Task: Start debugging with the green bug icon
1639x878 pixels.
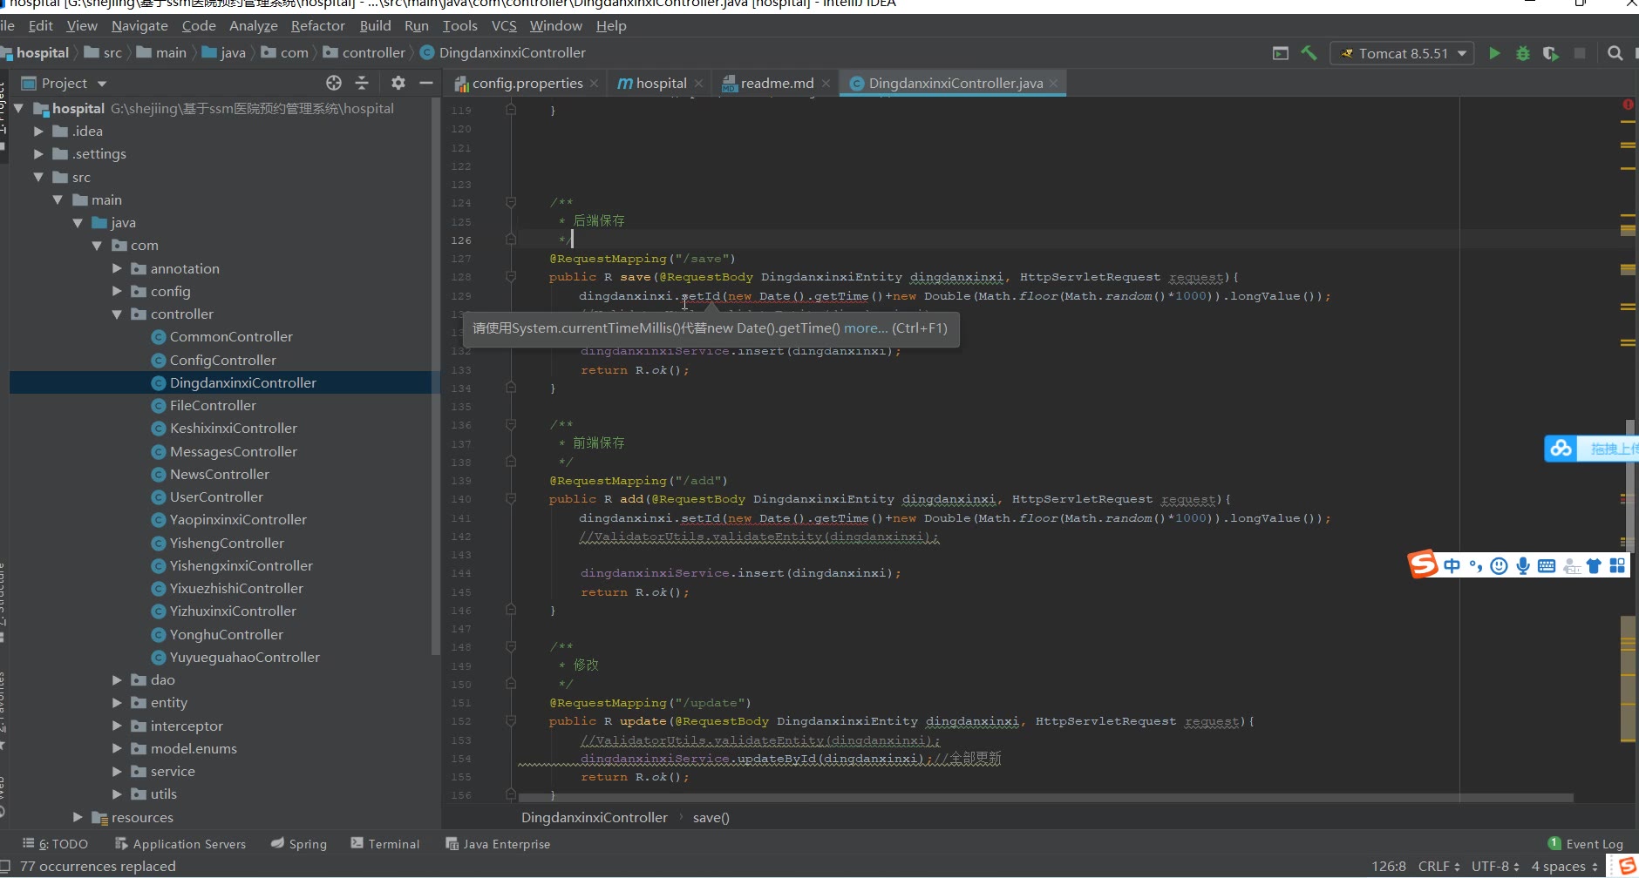Action: tap(1523, 53)
